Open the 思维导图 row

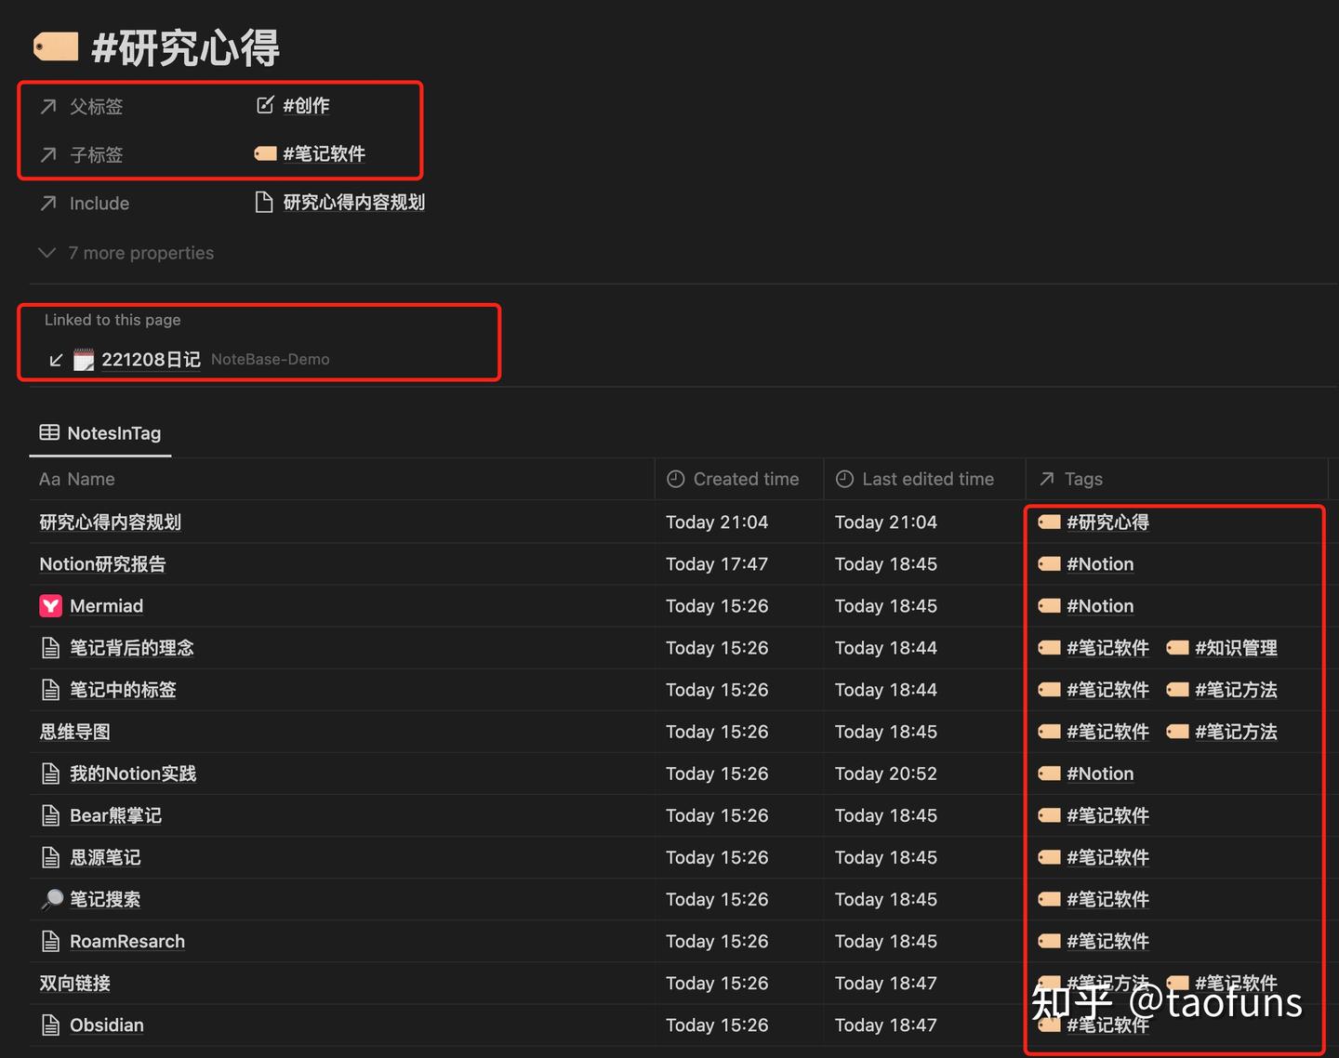(x=74, y=732)
